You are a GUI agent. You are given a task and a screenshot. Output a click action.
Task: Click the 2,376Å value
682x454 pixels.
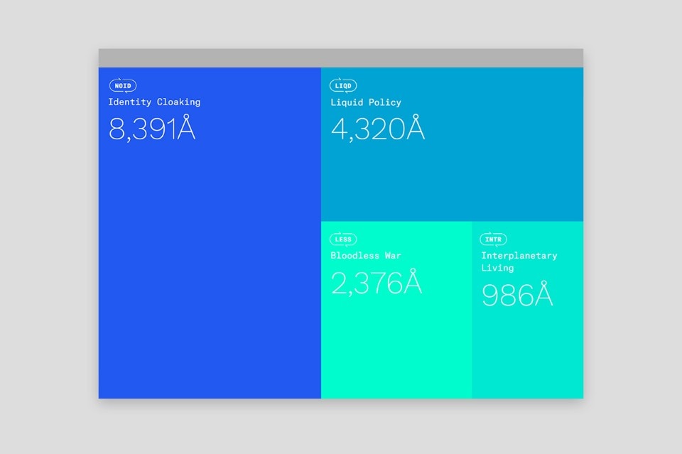point(377,282)
